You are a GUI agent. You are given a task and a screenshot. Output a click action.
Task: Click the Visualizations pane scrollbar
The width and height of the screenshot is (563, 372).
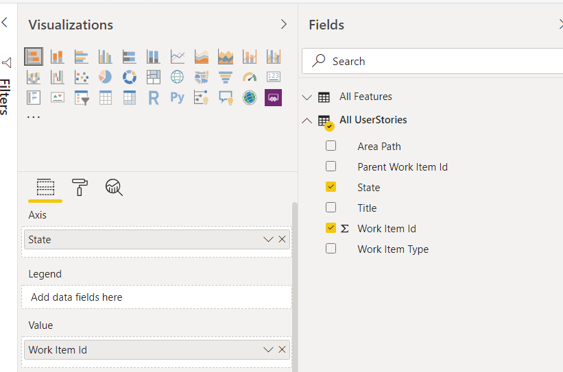click(295, 287)
